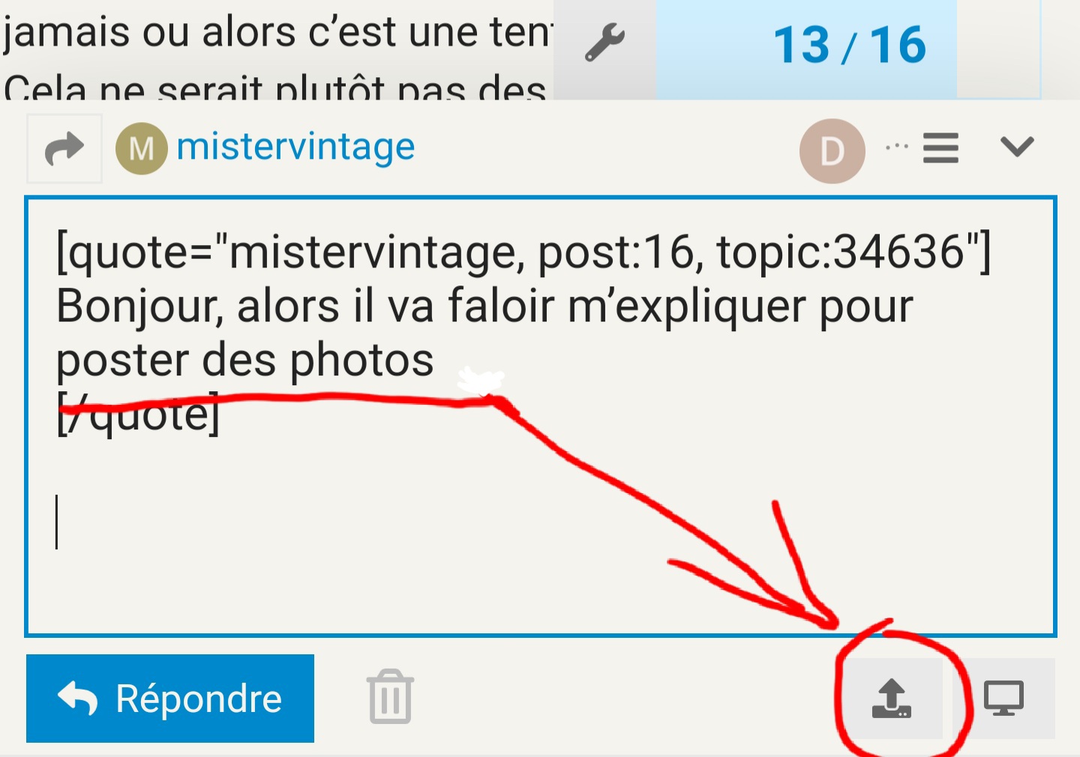1080x757 pixels.
Task: Open the wrench admin tools icon
Action: (x=604, y=42)
